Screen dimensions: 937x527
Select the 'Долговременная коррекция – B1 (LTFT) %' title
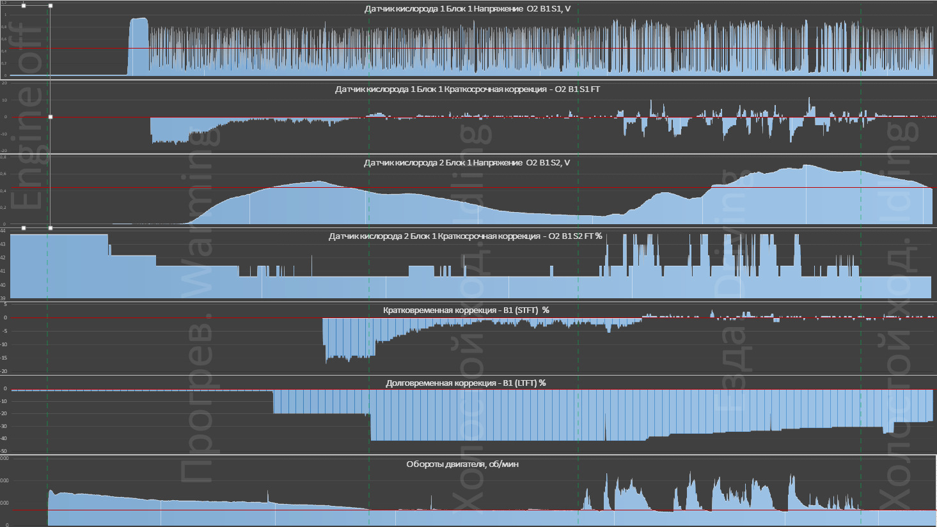click(x=466, y=383)
